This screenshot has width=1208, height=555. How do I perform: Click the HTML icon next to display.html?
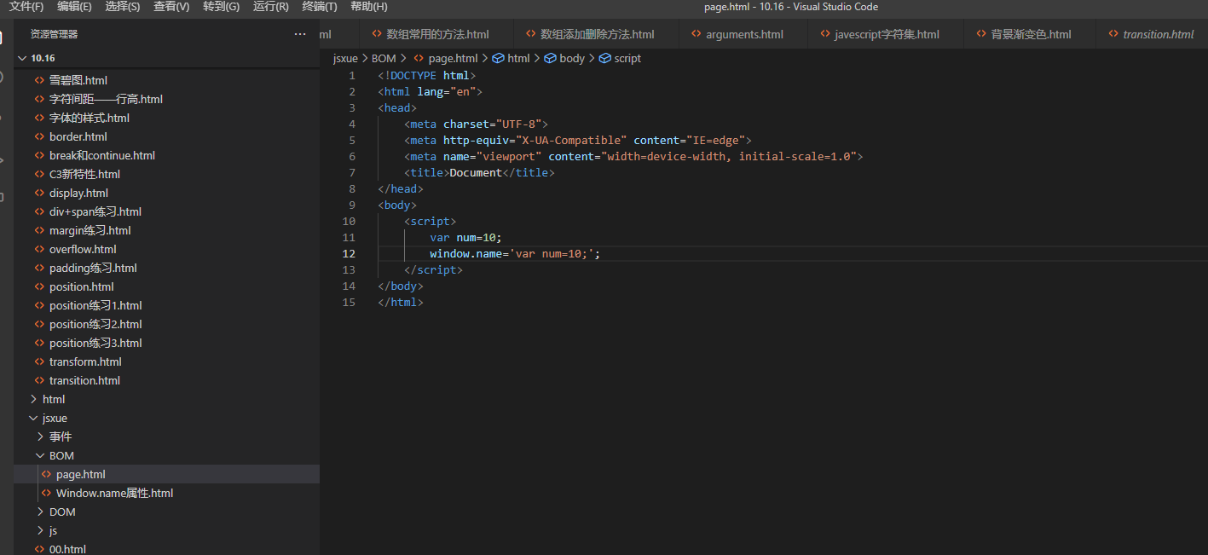click(x=39, y=193)
